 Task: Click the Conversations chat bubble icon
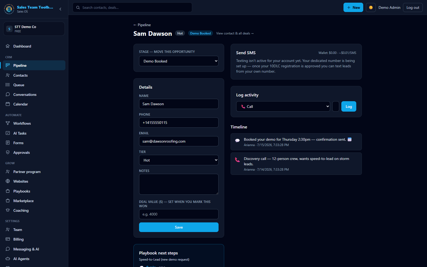tap(8, 94)
